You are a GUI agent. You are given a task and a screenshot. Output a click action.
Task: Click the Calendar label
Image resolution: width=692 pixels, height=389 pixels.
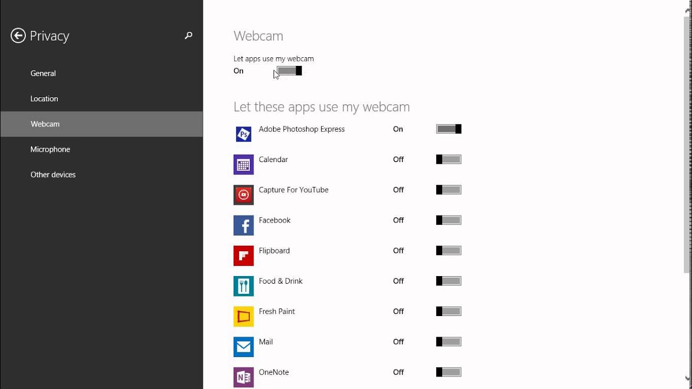[x=273, y=159]
